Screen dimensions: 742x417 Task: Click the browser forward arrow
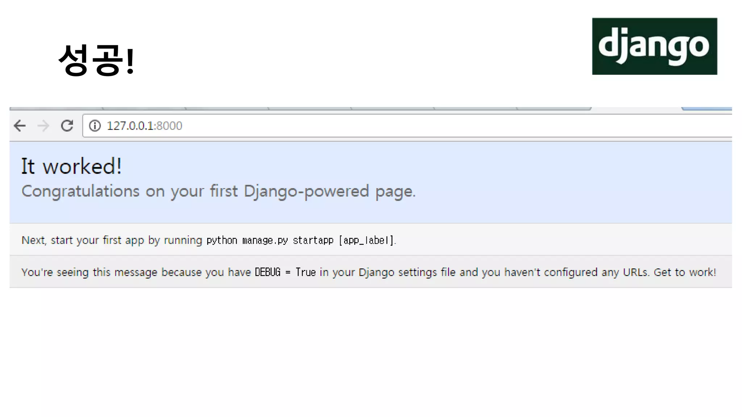(43, 126)
